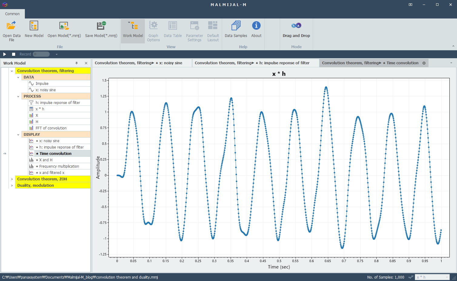Expand Duality, modulation node
457x281 pixels.
(12, 186)
